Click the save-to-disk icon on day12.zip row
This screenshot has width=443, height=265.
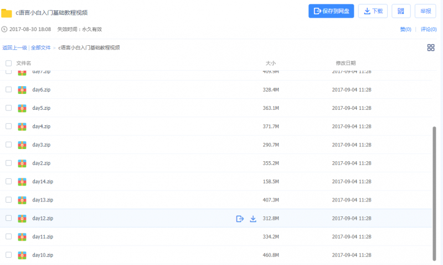(240, 219)
